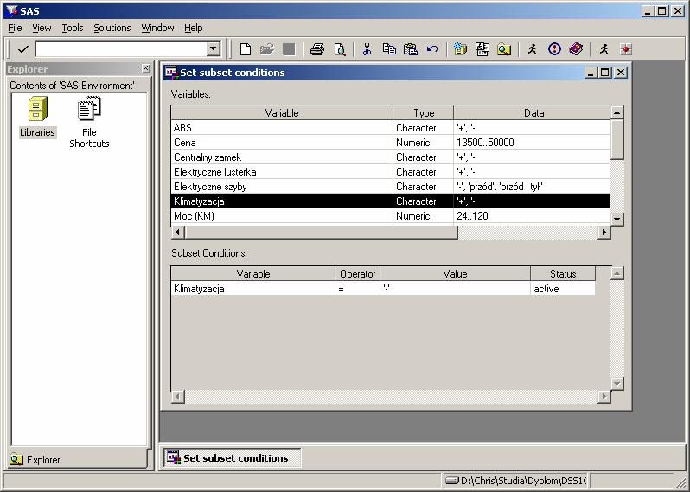Screen dimensions: 690x492
Task: Click the Data column header
Action: click(533, 113)
